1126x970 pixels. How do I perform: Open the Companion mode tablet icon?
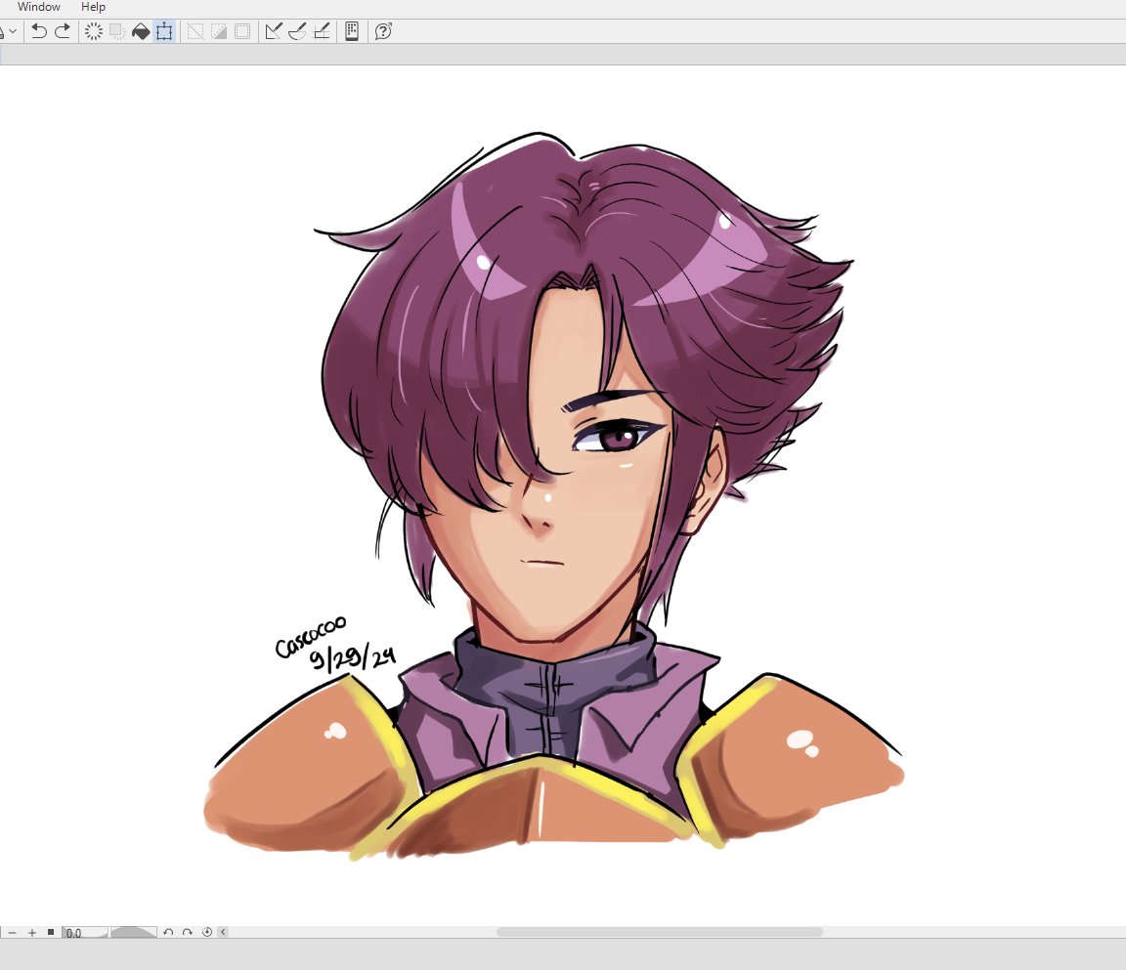pos(351,31)
